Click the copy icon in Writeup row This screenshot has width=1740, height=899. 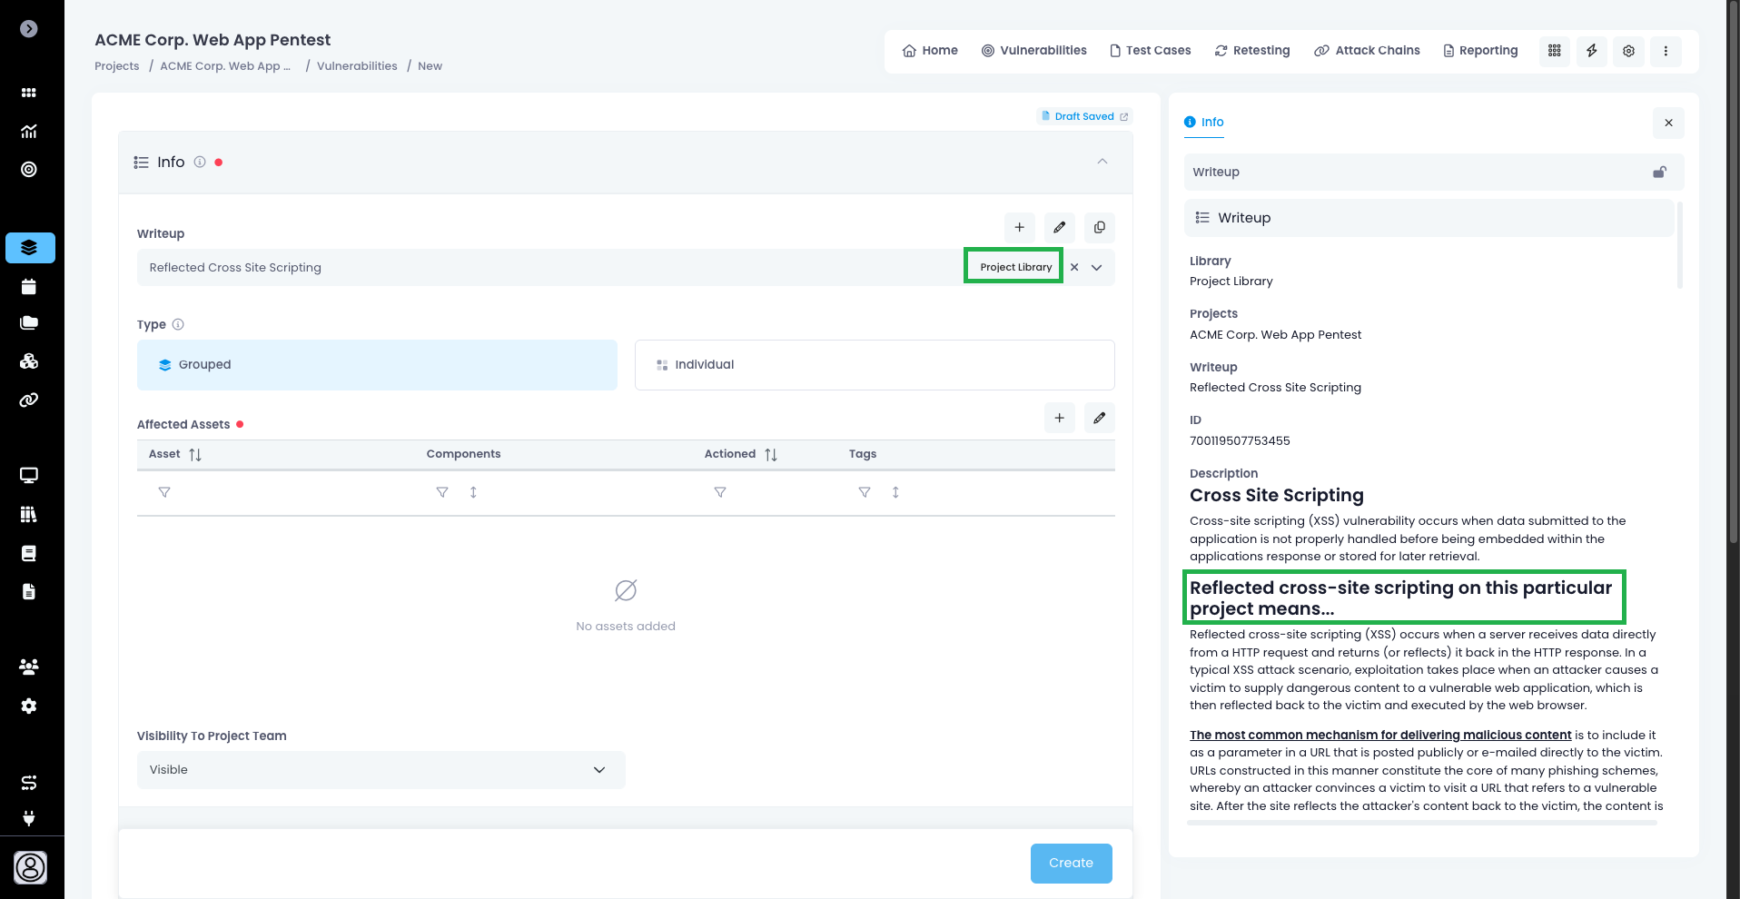tap(1099, 227)
